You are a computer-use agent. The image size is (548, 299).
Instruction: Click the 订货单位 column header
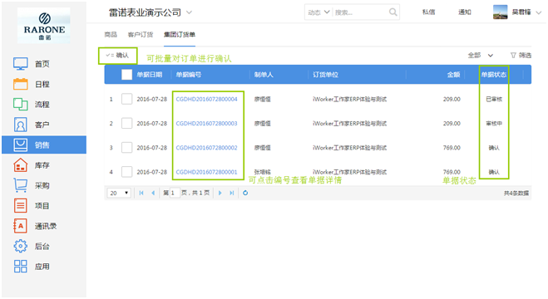click(325, 75)
